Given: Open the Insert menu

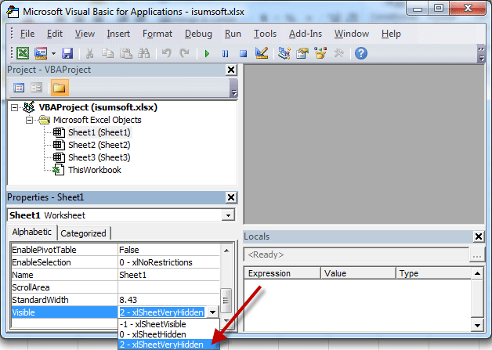Looking at the screenshot, I should coord(118,34).
